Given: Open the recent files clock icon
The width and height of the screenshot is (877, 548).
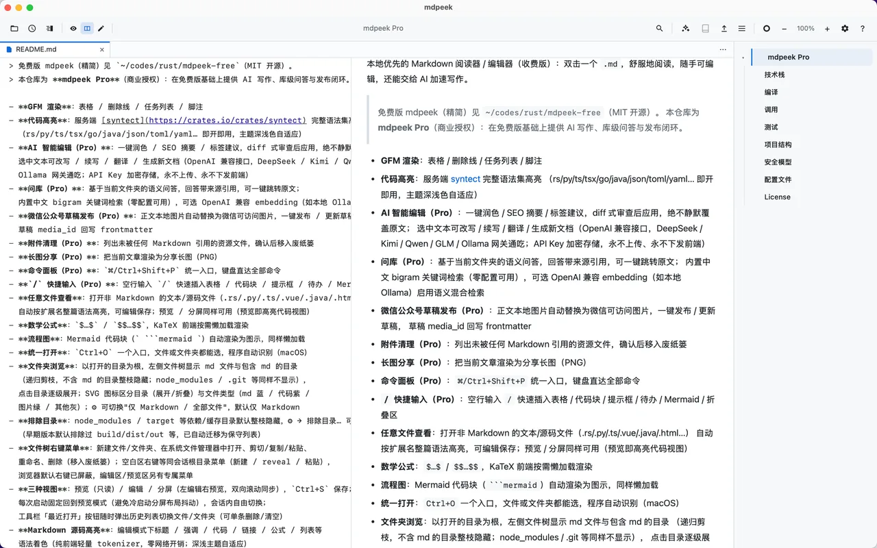Looking at the screenshot, I should (32, 29).
